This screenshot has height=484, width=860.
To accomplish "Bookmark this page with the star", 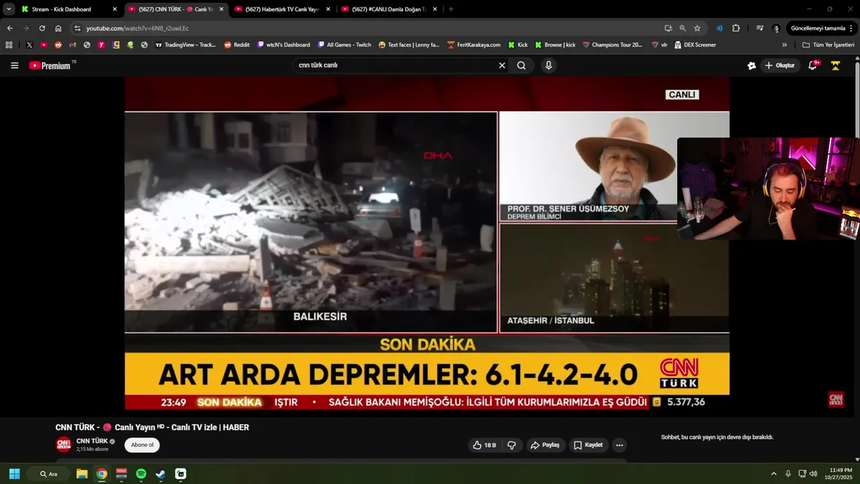I will tap(697, 28).
